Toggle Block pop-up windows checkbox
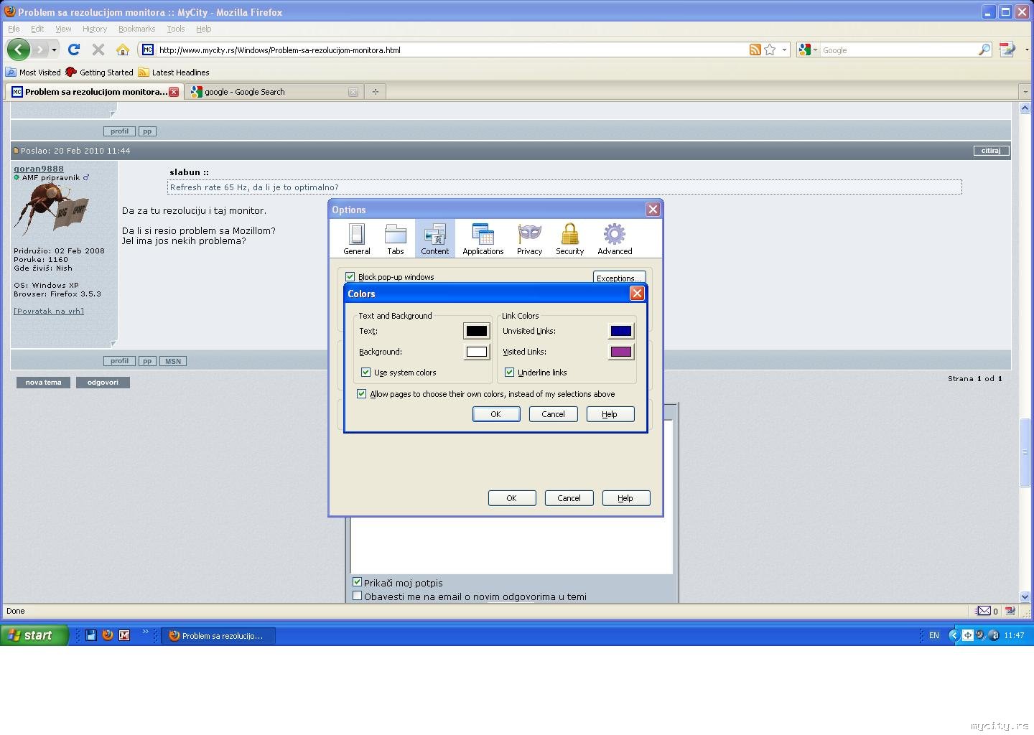Viewport: 1034px width, 735px height. tap(350, 277)
